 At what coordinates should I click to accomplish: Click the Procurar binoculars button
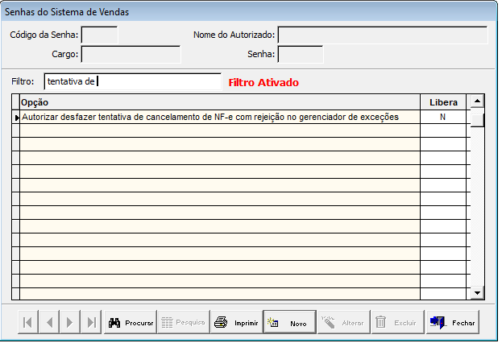131,322
